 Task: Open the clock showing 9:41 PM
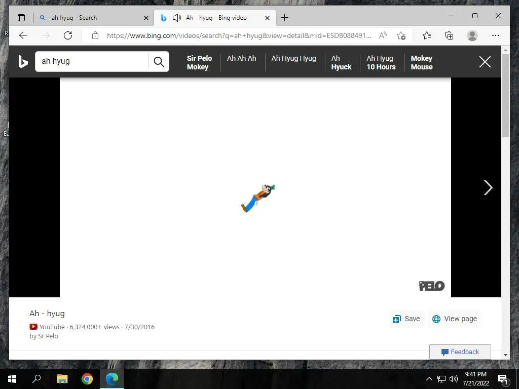[x=475, y=379]
